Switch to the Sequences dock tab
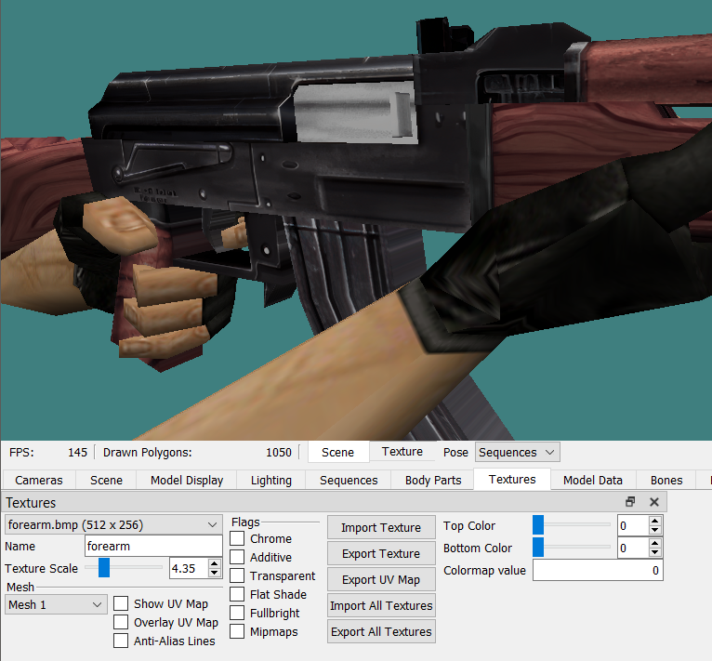Viewport: 712px width, 661px height. 349,481
